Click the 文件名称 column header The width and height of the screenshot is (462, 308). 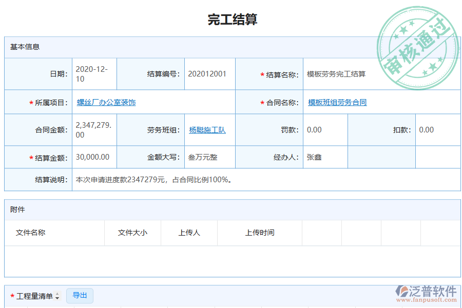point(30,233)
